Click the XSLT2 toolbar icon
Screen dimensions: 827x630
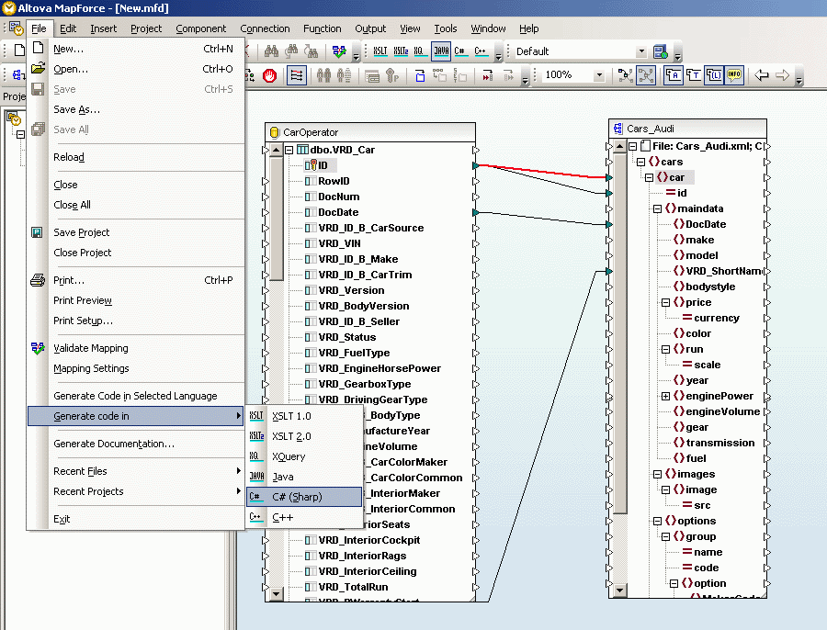tap(401, 51)
